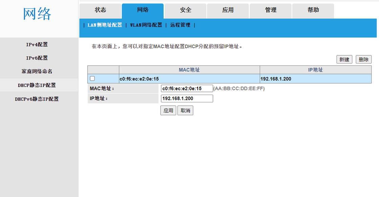Viewport: 379px width, 197px height.
Task: Click the 应用 (Apply) button
Action: pos(168,110)
